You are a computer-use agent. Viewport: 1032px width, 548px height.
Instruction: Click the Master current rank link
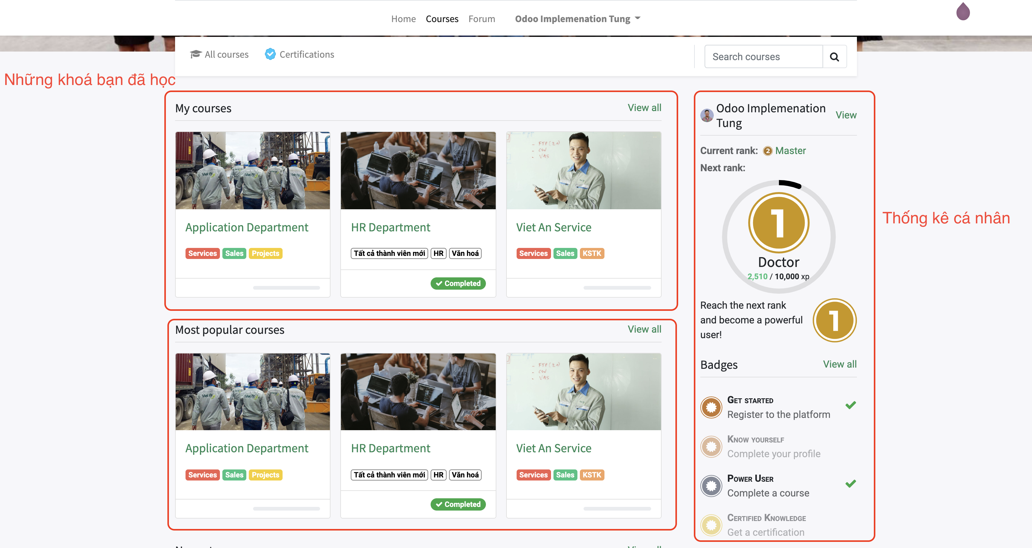tap(790, 151)
